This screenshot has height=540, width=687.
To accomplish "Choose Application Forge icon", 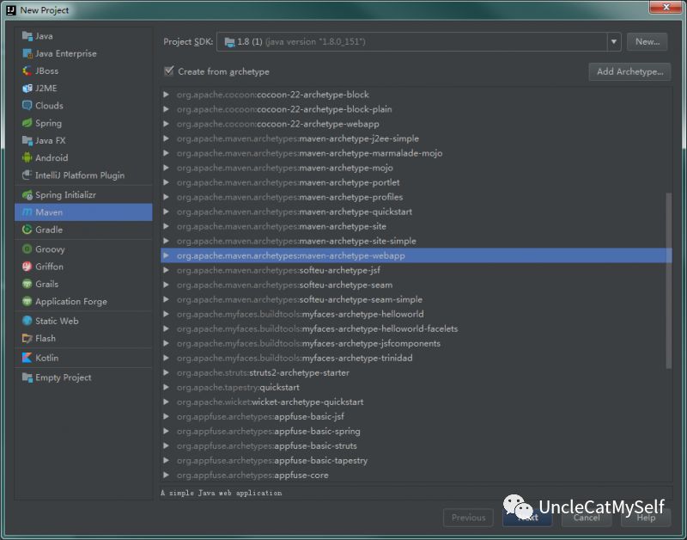I will click(27, 301).
